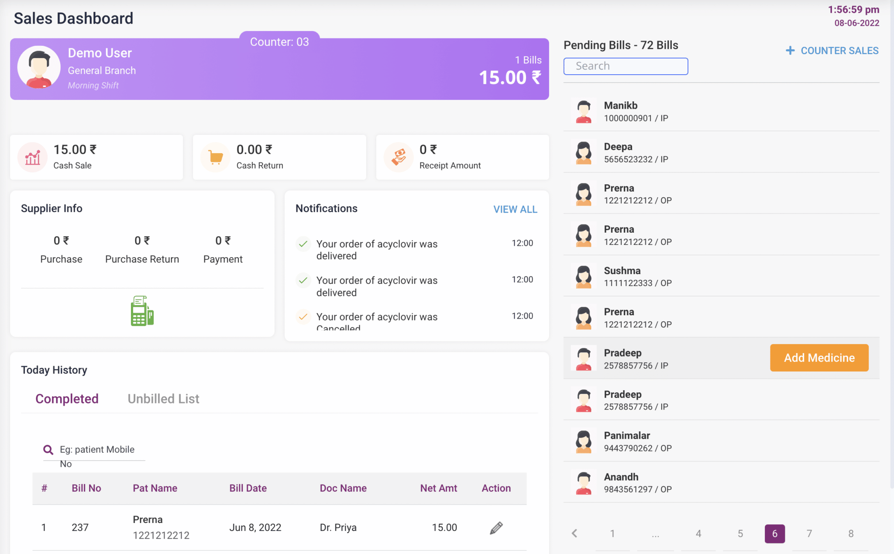Click the green billing machine icon

coord(142,311)
